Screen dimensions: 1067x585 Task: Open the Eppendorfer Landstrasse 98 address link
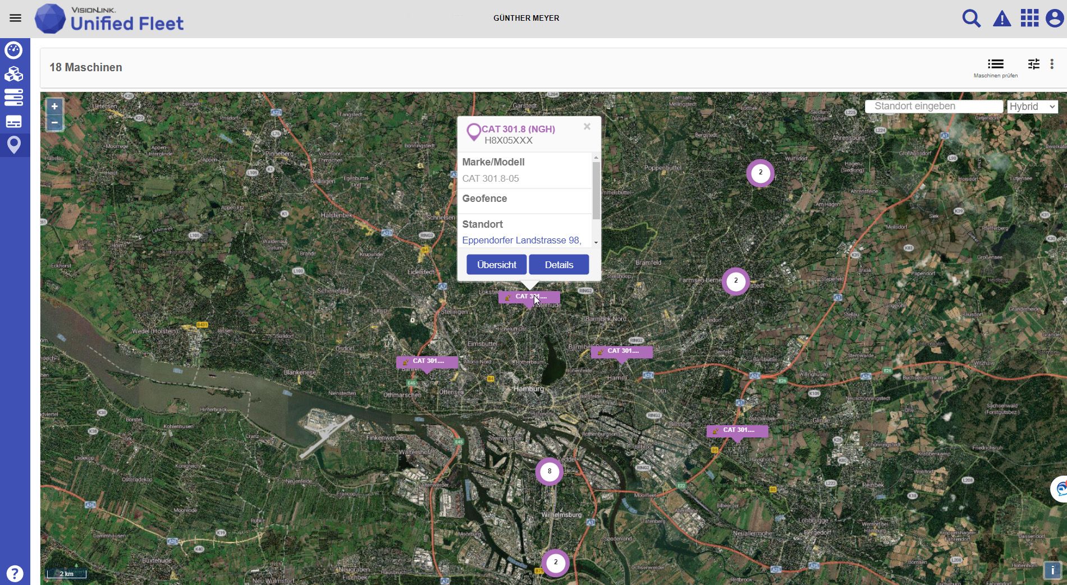click(521, 241)
